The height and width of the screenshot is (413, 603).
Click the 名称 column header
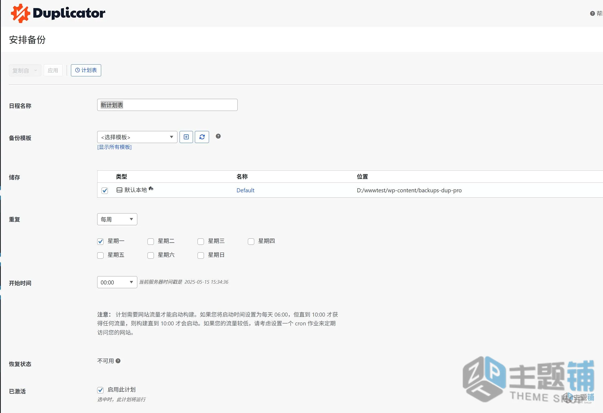point(242,177)
